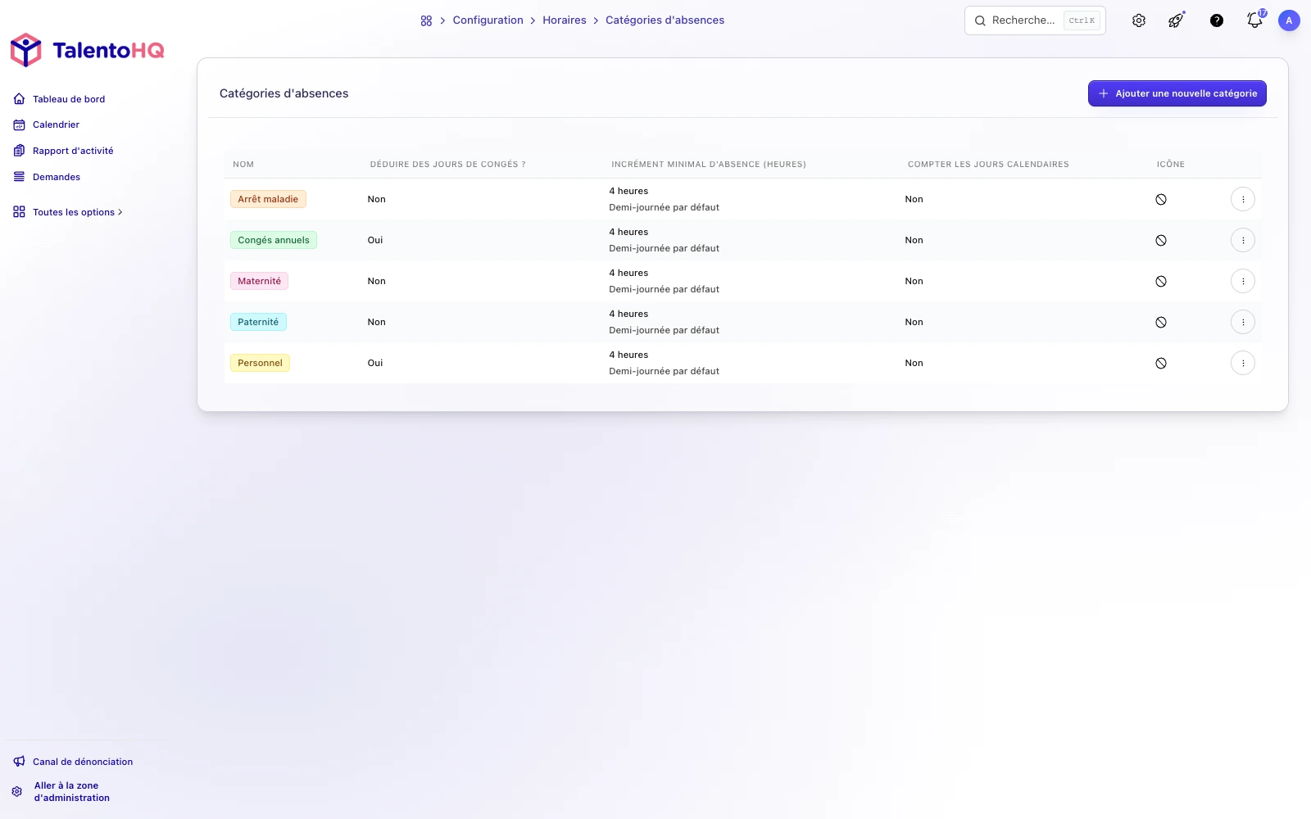Click the TalentoHQ logo
Screen dimensions: 1311x819
87,50
